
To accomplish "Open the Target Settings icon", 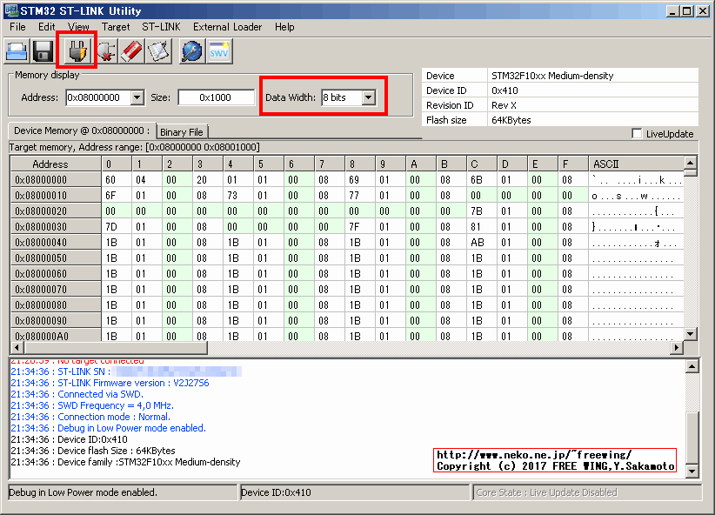I will (x=193, y=51).
